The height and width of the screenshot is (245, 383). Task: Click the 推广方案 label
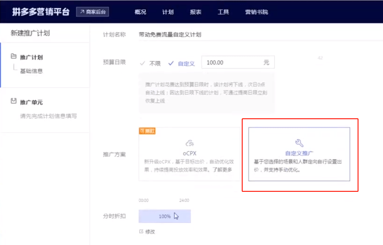pyautogui.click(x=114, y=154)
